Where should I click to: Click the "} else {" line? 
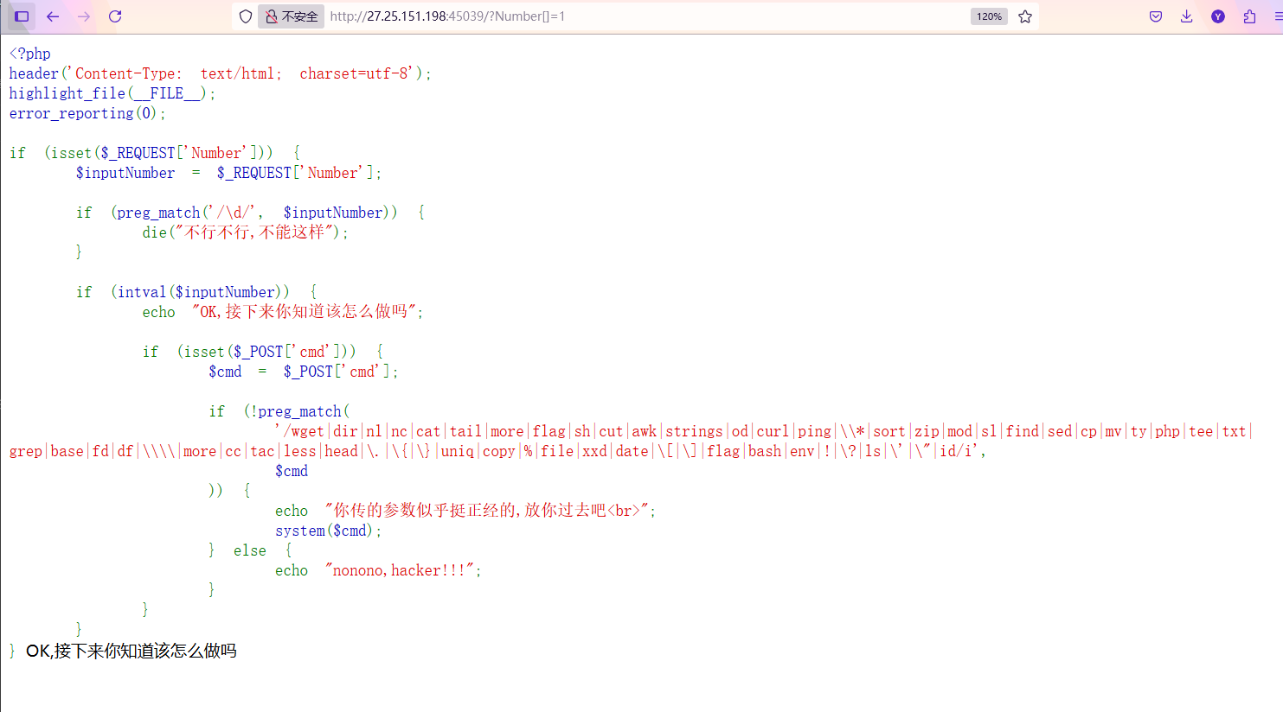[x=250, y=550]
